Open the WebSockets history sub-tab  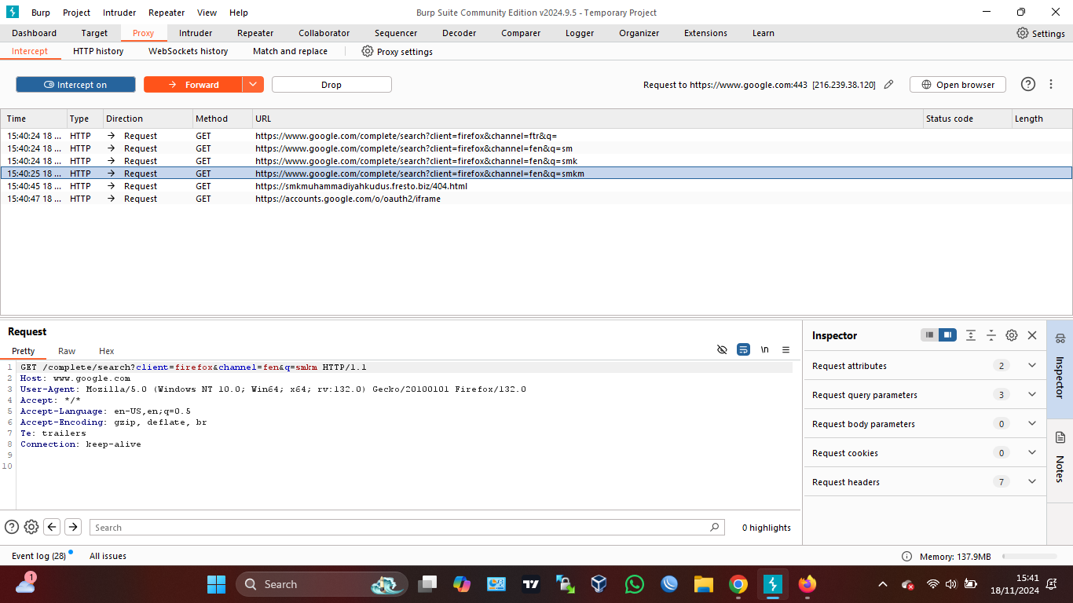[189, 51]
